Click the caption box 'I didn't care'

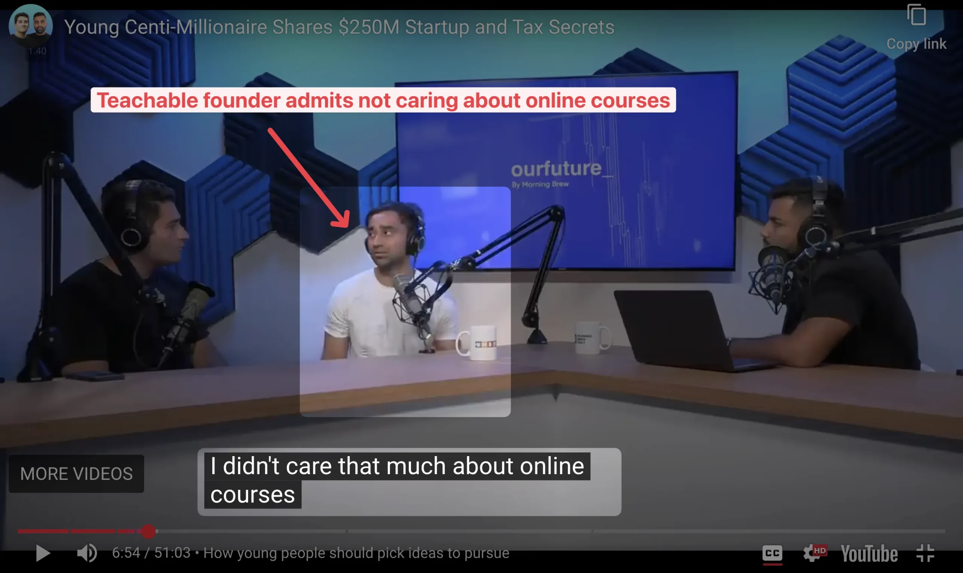409,481
